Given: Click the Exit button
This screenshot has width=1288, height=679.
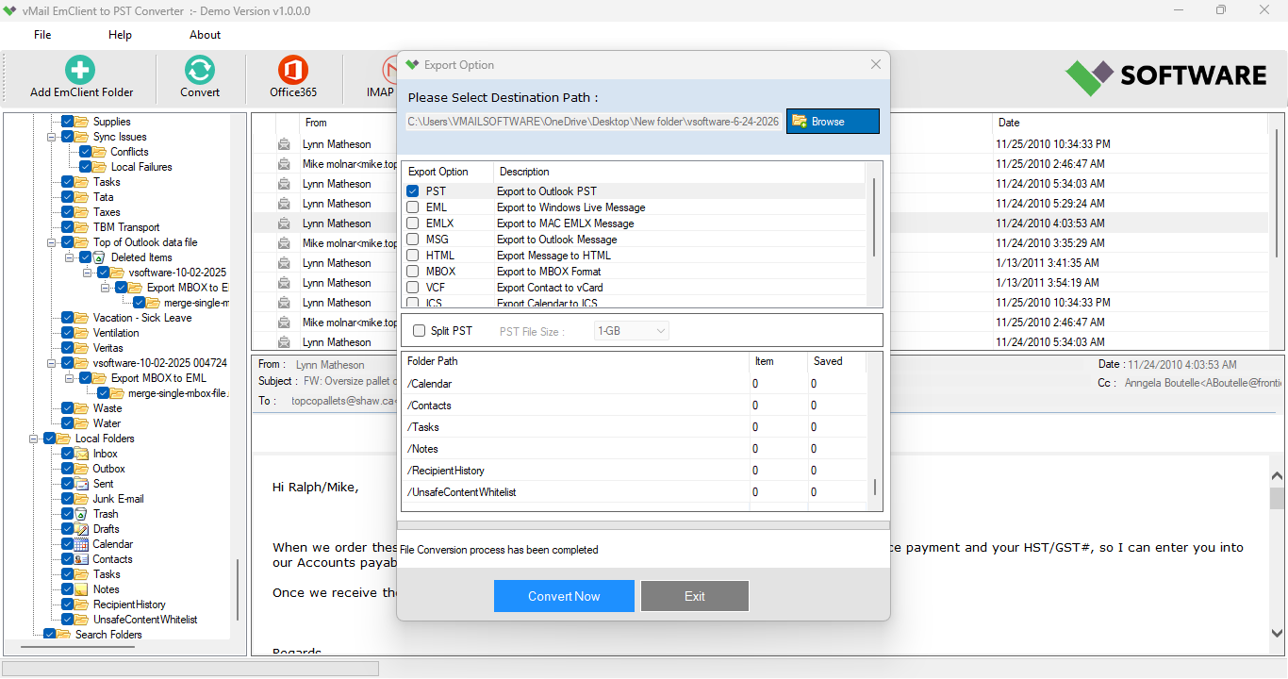Looking at the screenshot, I should (695, 596).
